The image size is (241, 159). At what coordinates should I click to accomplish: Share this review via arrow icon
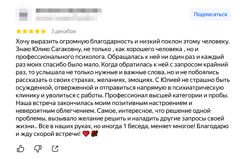(x=55, y=148)
